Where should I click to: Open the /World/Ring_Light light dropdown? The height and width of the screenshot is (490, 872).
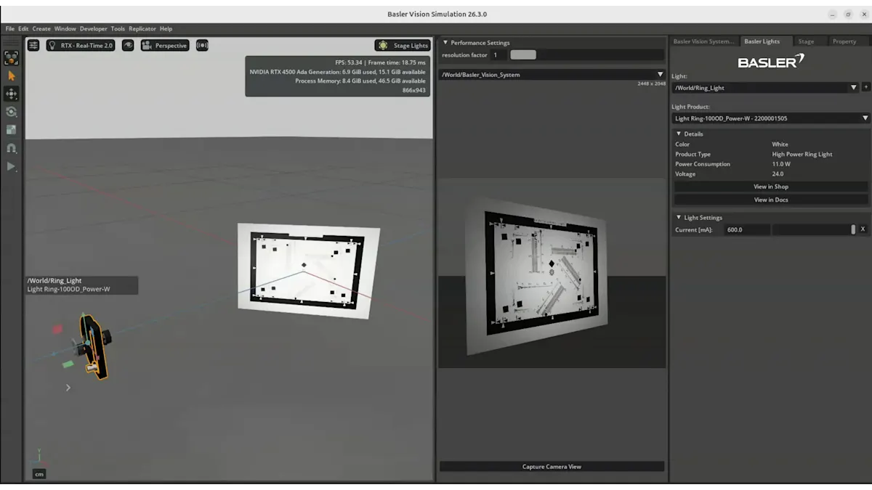(x=766, y=88)
